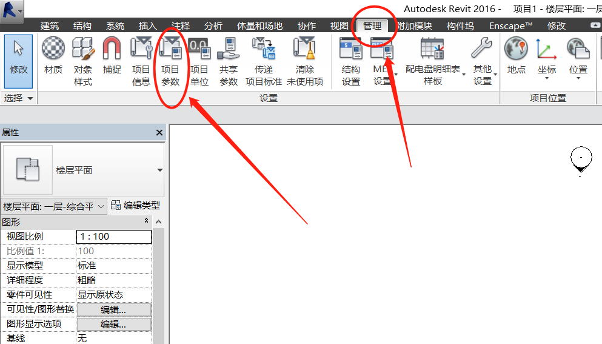Switch to the 管理 ribbon tab
Image resolution: width=602 pixels, height=344 pixels.
[x=372, y=25]
